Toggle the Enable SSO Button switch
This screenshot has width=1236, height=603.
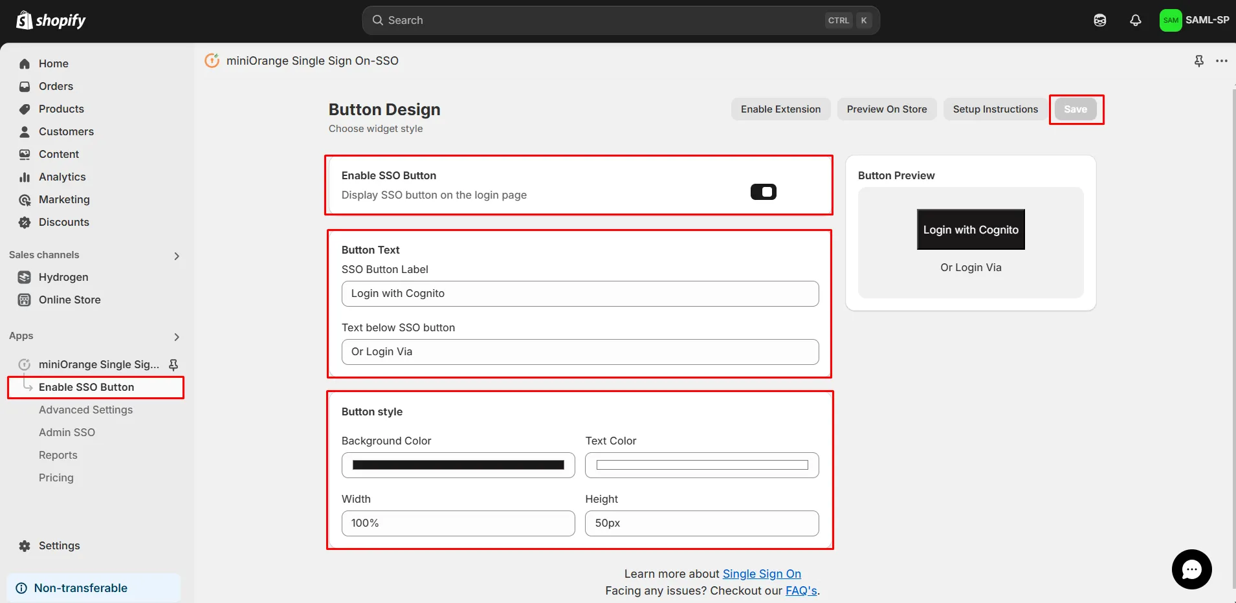click(x=764, y=192)
